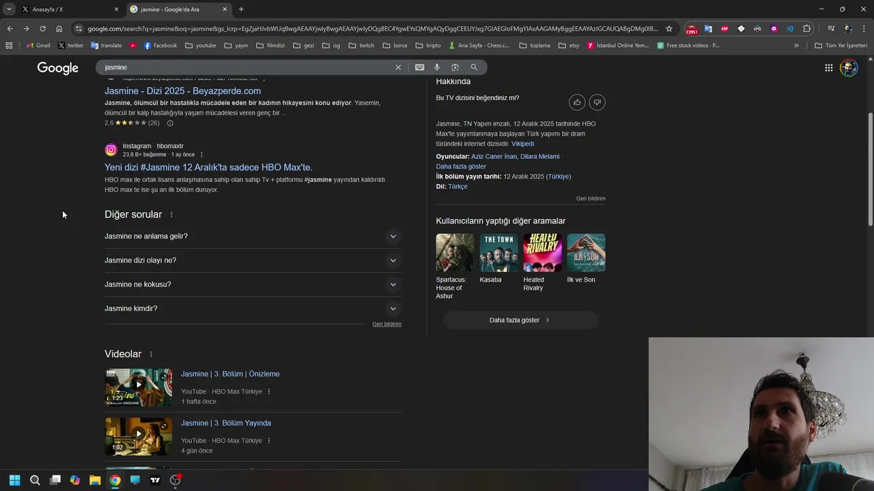Viewport: 874px width, 491px height.
Task: Open 'Jasmine - Dizi 2025 - Beyazperde.com' result
Action: coord(182,91)
